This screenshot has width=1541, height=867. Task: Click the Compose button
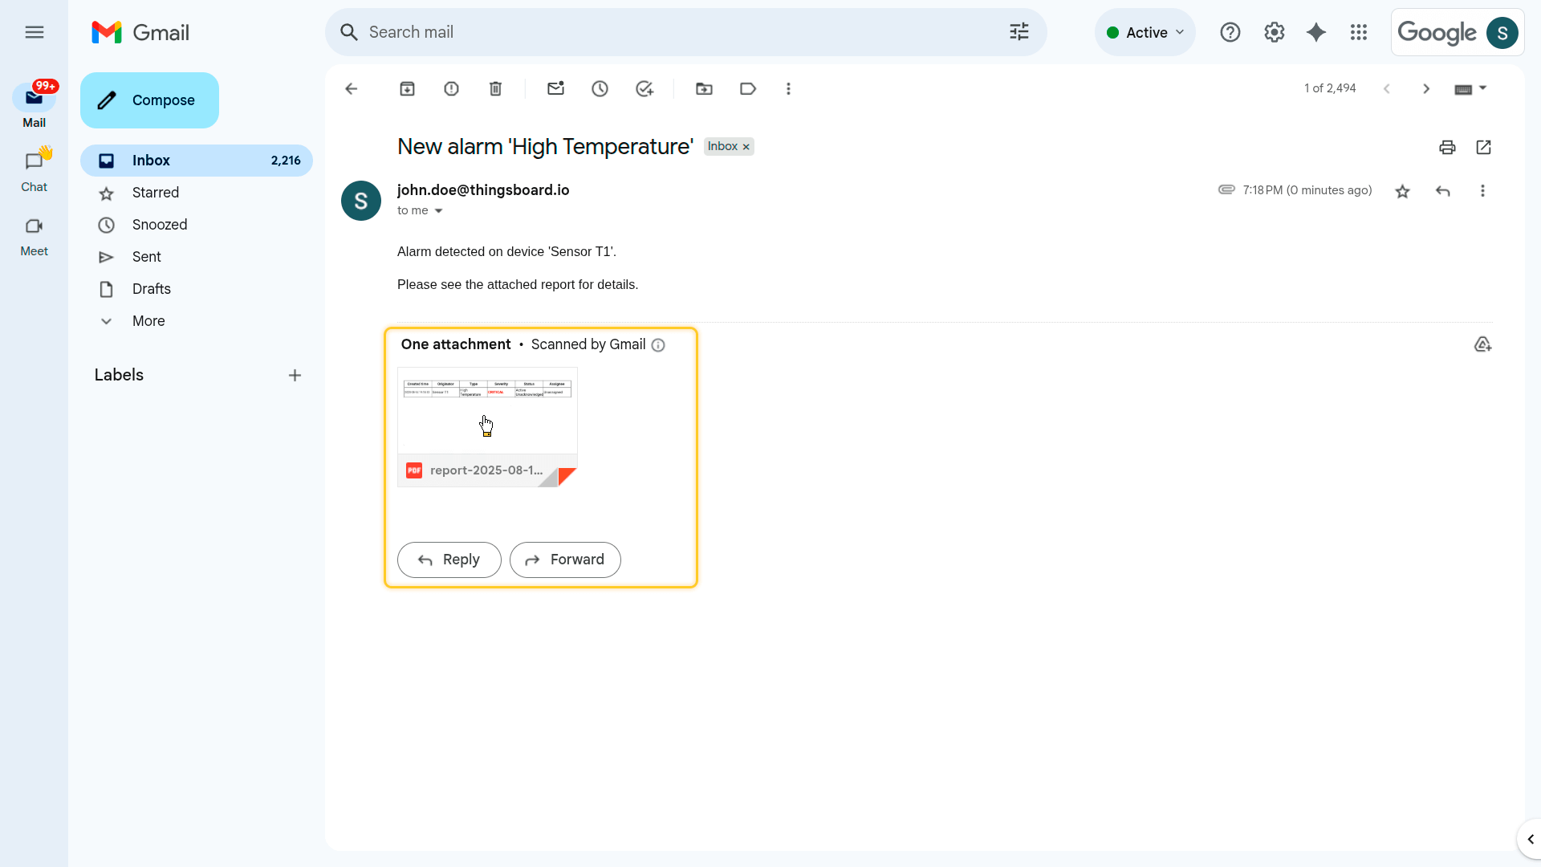(x=149, y=100)
